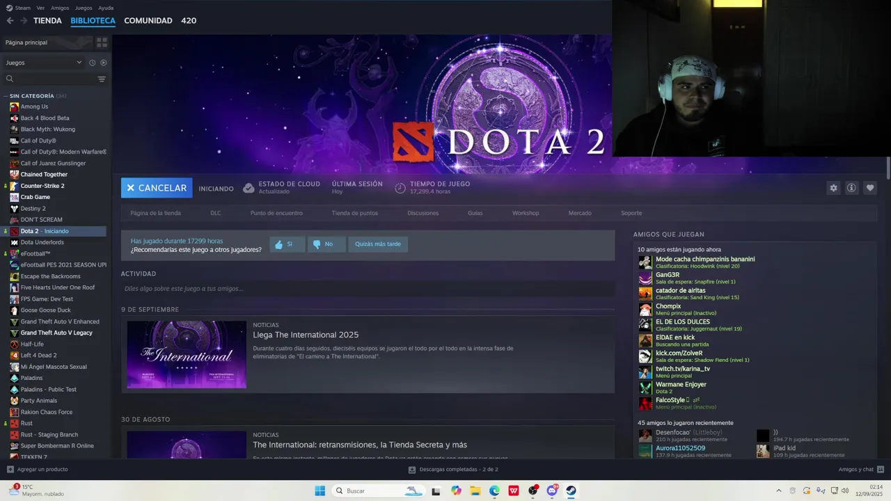Open Llega The International 2025 news
The image size is (891, 501).
tap(306, 335)
